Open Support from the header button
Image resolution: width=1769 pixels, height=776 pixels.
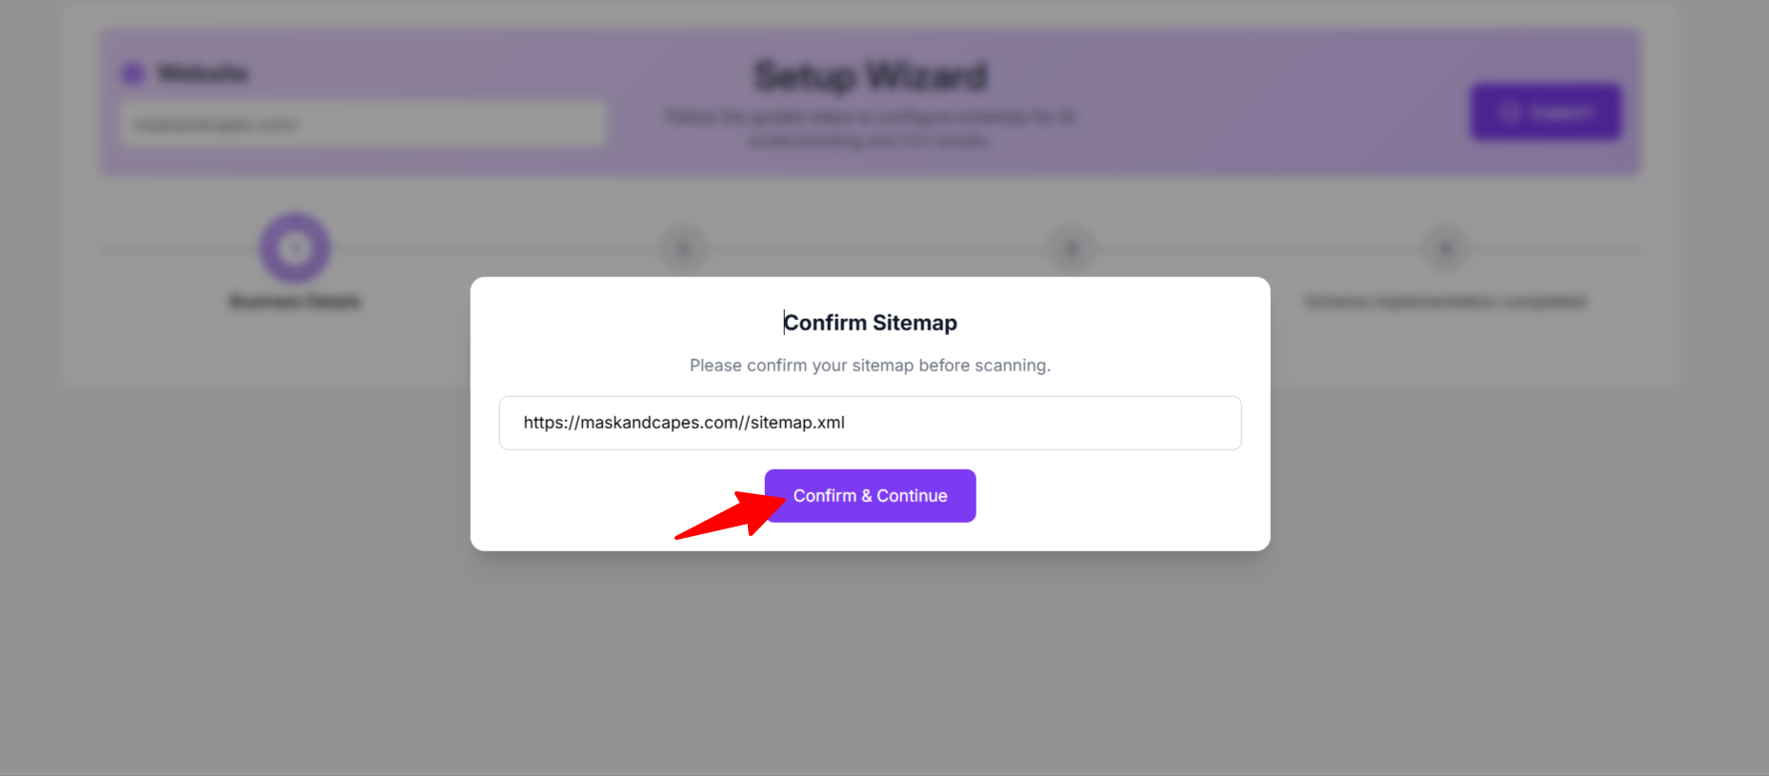tap(1545, 112)
